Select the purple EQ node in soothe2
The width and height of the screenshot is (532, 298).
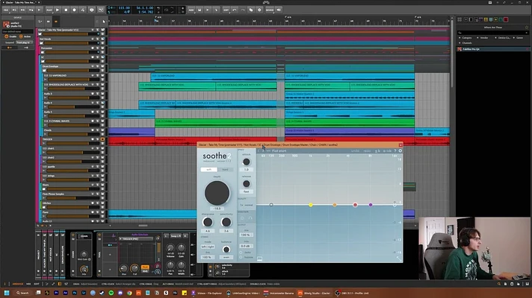coord(371,205)
